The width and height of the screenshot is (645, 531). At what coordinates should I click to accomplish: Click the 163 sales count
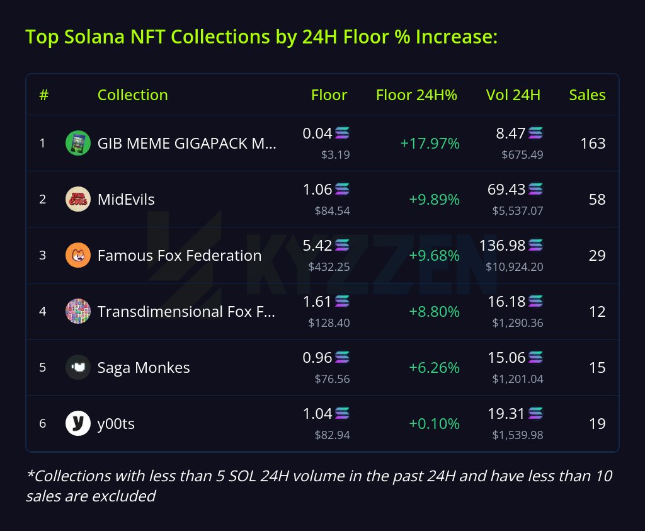coord(592,144)
